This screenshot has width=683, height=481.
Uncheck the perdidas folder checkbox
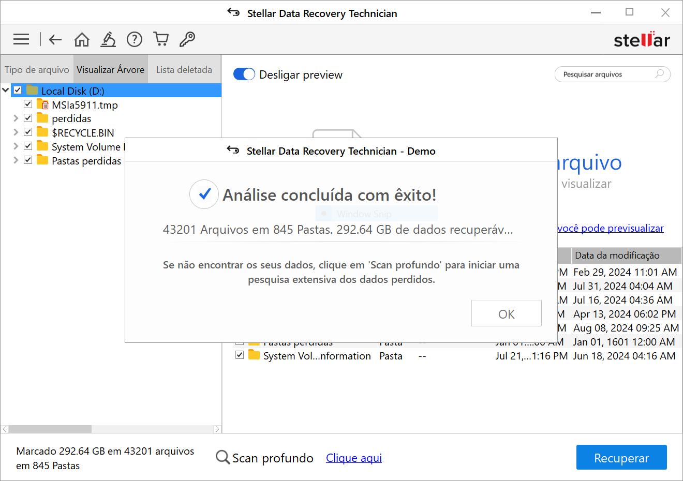pos(28,118)
